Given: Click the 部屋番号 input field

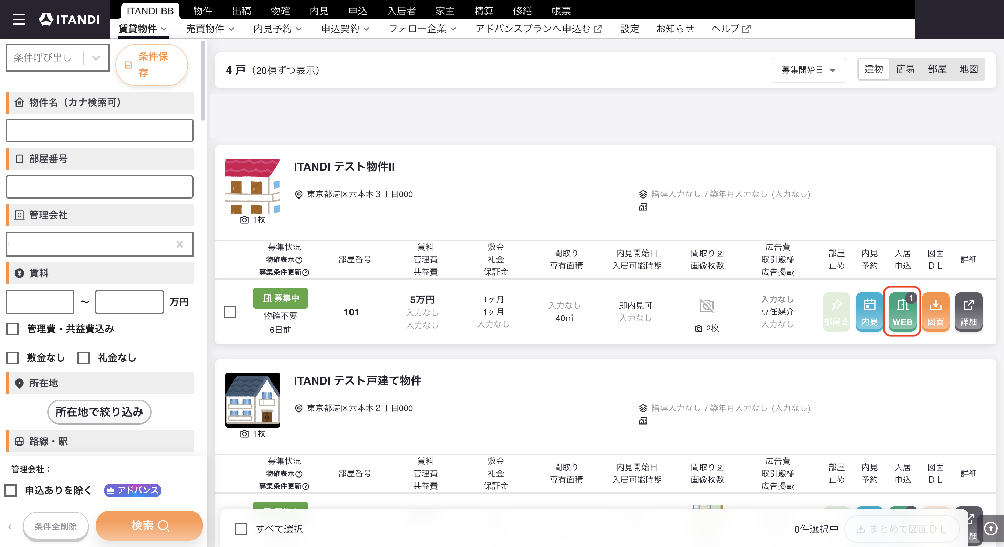Looking at the screenshot, I should pyautogui.click(x=100, y=187).
